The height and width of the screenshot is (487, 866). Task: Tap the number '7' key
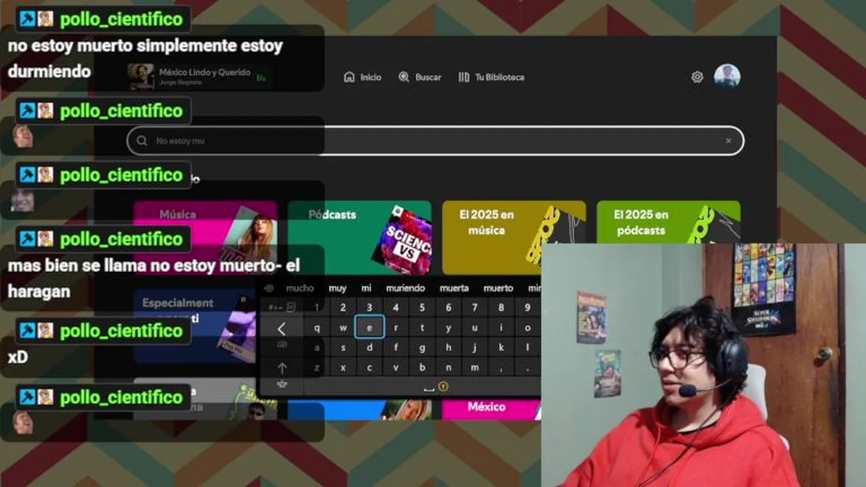(475, 308)
